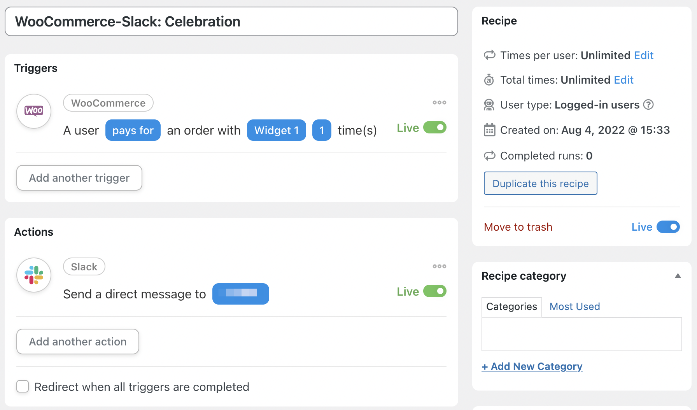Click the Total times stopwatch icon

(x=489, y=80)
